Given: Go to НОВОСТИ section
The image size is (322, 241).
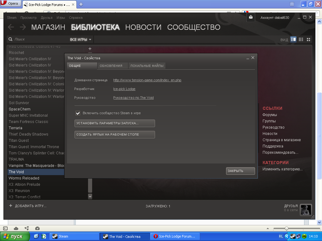Looking at the screenshot, I should coord(143,27).
